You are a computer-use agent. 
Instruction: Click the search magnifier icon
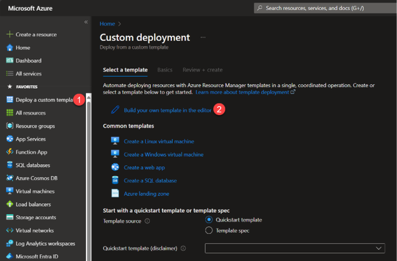pos(260,8)
